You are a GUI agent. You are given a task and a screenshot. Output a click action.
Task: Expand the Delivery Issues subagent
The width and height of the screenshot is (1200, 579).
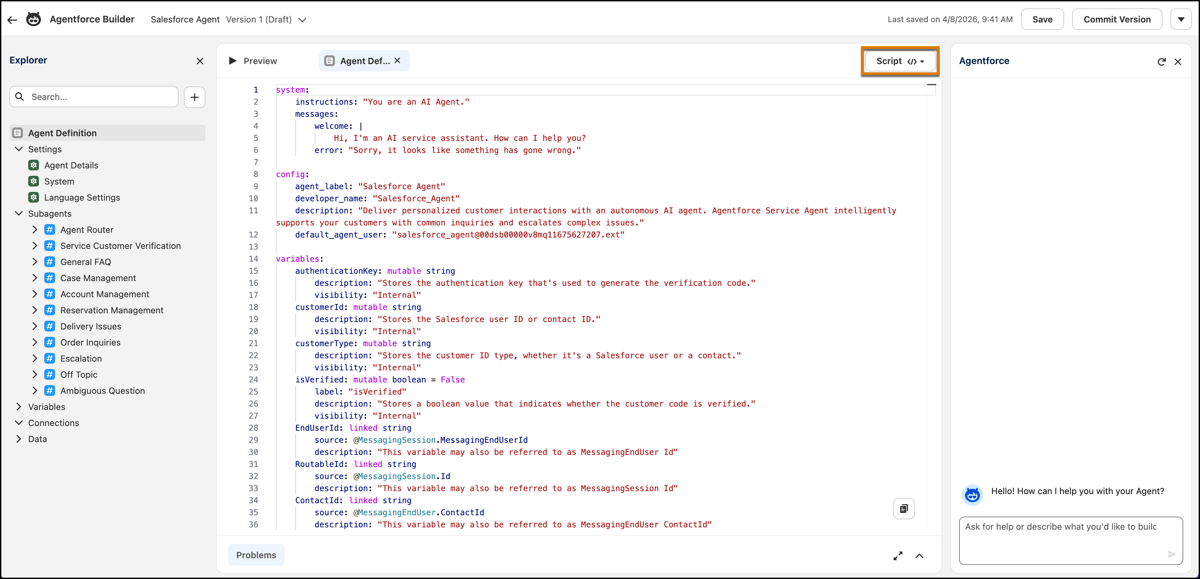(35, 326)
